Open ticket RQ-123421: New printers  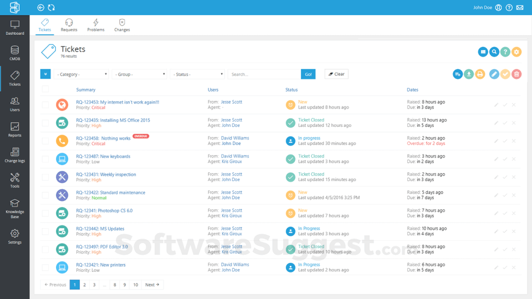(101, 265)
